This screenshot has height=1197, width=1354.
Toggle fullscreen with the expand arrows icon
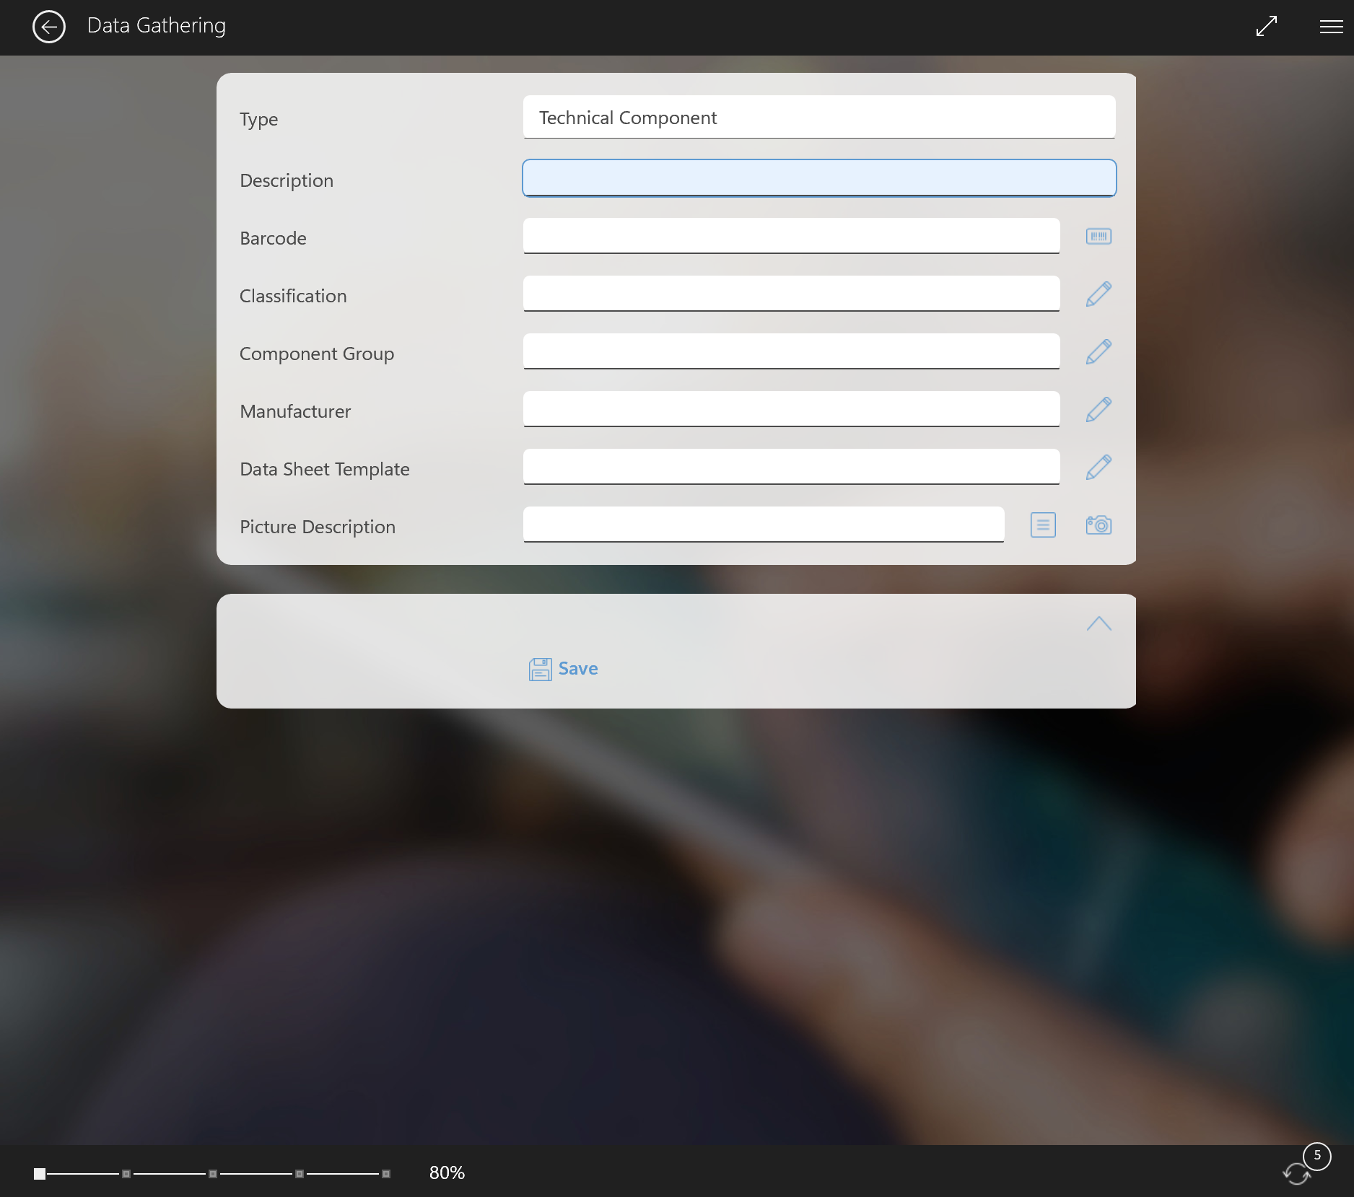[x=1267, y=27]
